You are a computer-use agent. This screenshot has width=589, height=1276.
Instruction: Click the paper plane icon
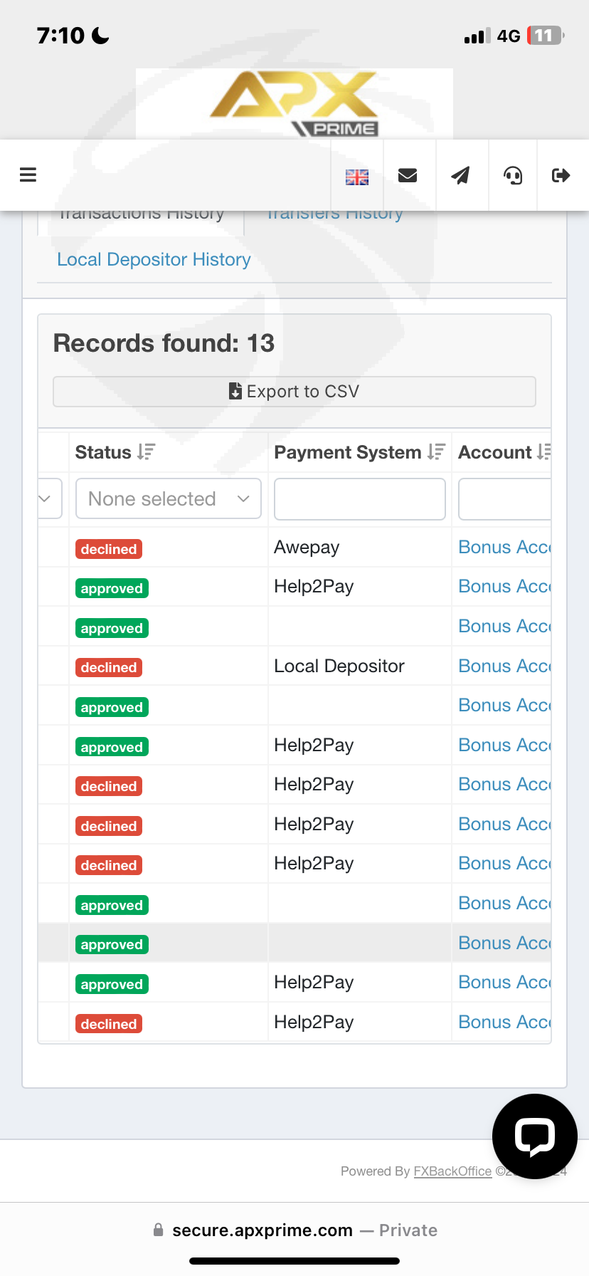click(461, 176)
